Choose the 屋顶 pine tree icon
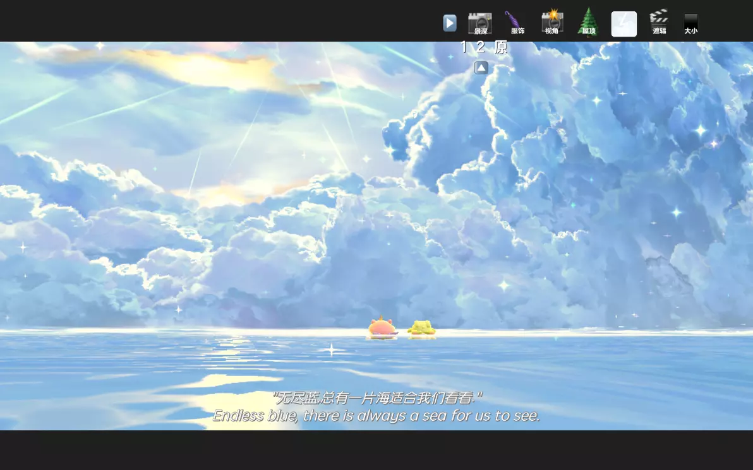The image size is (753, 470). pyautogui.click(x=588, y=23)
